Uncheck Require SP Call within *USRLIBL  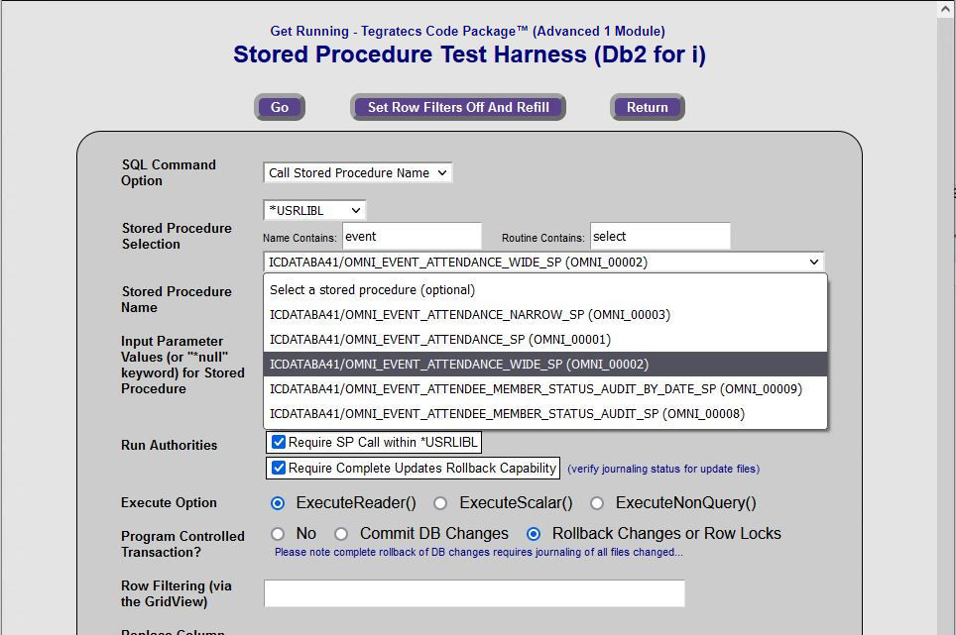[x=279, y=442]
